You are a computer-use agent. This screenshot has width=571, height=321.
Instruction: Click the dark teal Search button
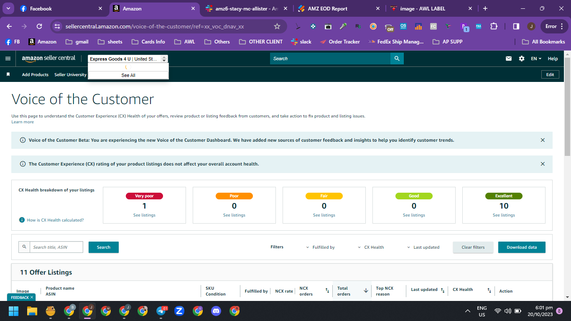[104, 247]
